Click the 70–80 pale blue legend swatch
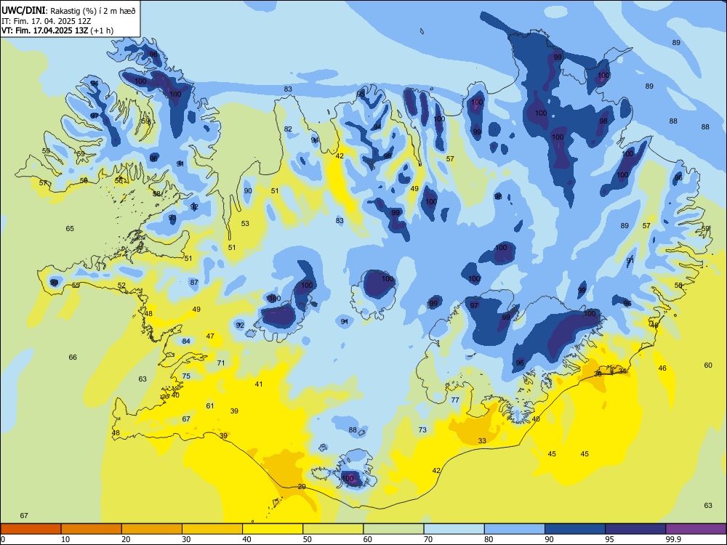The image size is (727, 545). click(x=454, y=529)
